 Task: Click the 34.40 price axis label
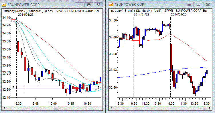click(6, 17)
